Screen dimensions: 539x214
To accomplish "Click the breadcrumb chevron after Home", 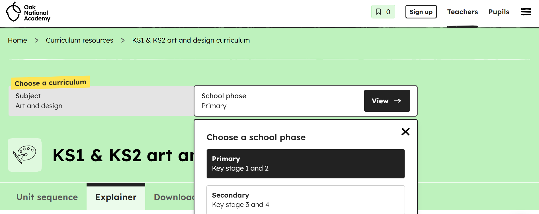I will 36,41.
